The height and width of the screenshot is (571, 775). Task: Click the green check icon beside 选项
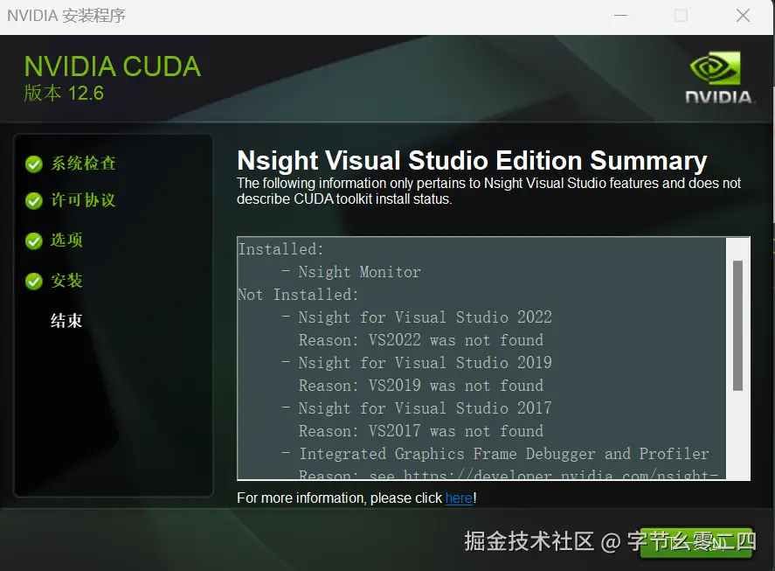click(33, 241)
